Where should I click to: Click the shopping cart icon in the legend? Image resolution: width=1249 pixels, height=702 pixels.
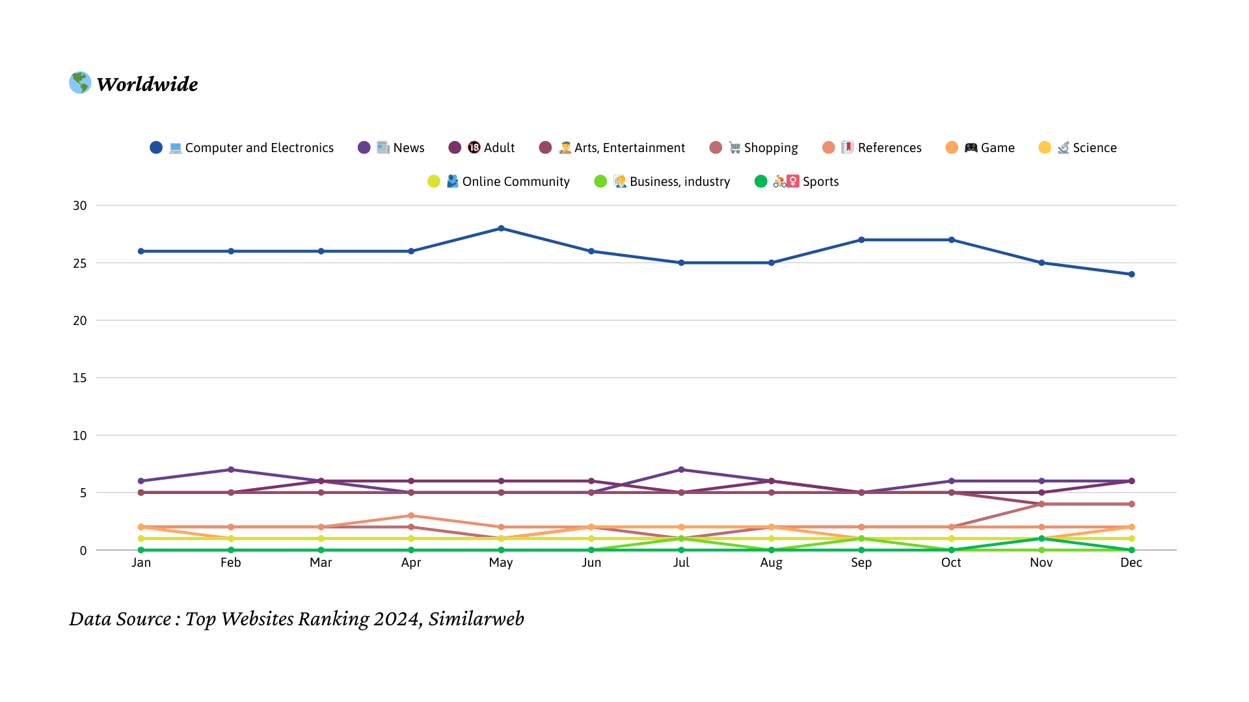click(734, 148)
